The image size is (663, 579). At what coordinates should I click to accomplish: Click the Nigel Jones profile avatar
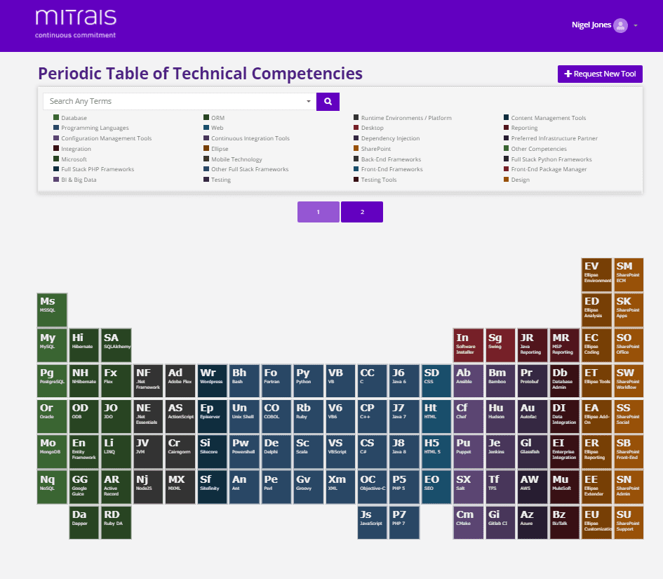pos(620,25)
